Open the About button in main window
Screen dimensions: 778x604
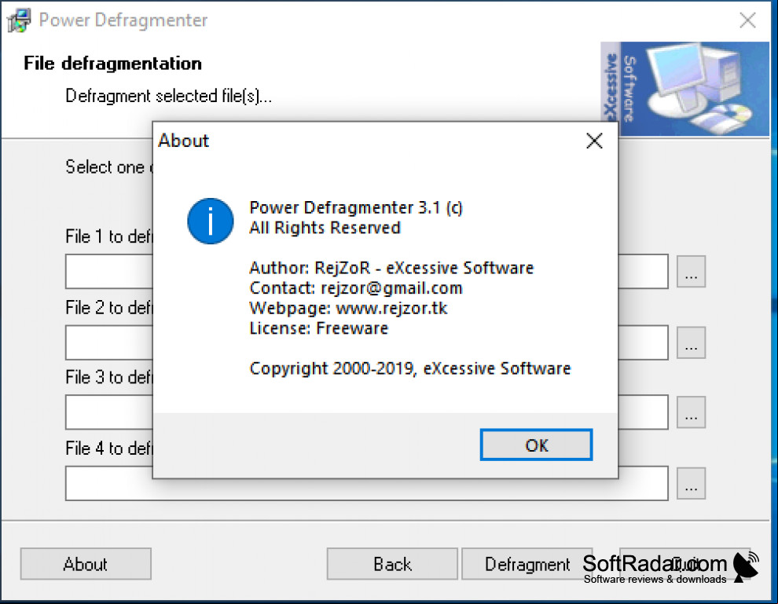(x=86, y=564)
